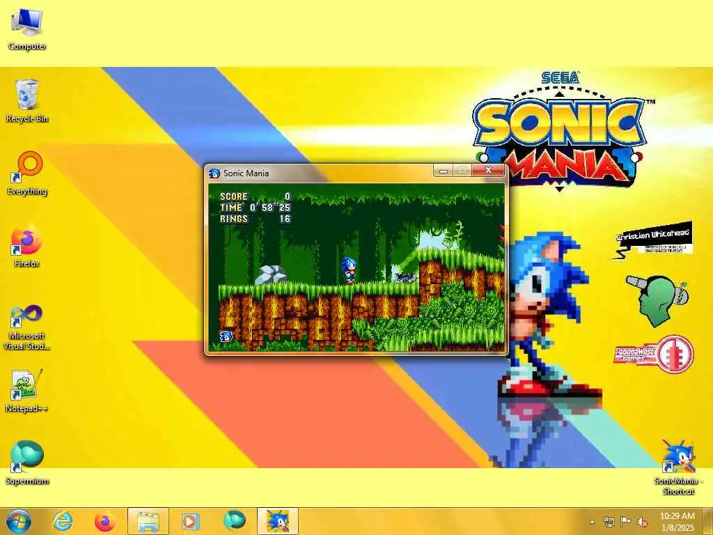Click the Sonic character in the game
The width and height of the screenshot is (713, 535).
(349, 271)
